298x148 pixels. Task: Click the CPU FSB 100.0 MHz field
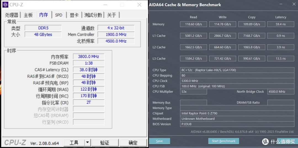pos(237,86)
